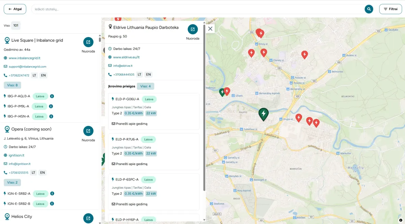
Task: Click Viso: 4 charging devices badge
Action: tap(145, 86)
